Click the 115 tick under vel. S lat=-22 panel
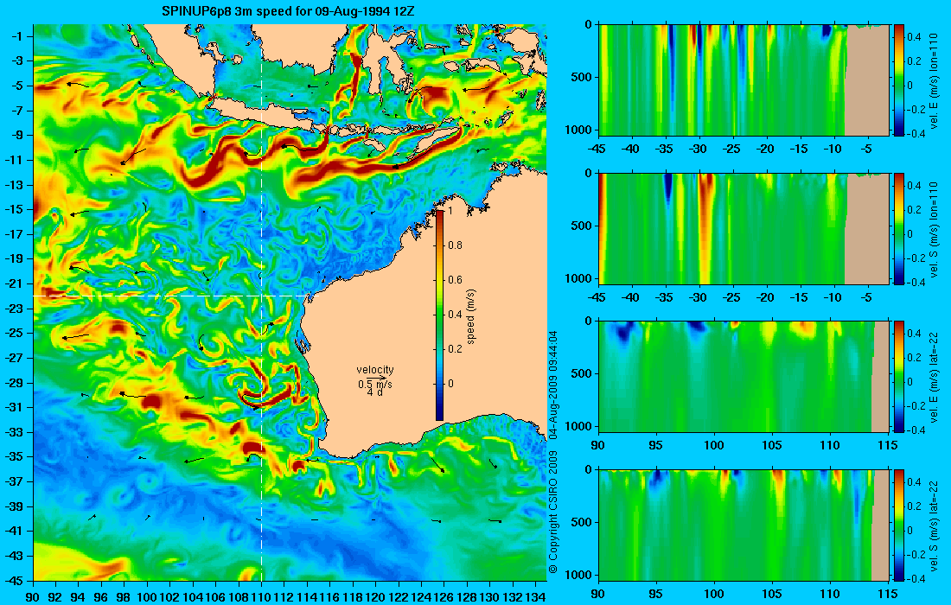The image size is (951, 605). tap(889, 594)
